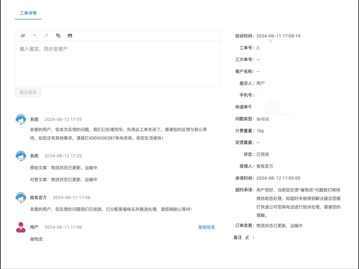Image resolution: width=359 pixels, height=269 pixels.
Task: Select the 问题类型 value 催物流
Action: pos(263,119)
